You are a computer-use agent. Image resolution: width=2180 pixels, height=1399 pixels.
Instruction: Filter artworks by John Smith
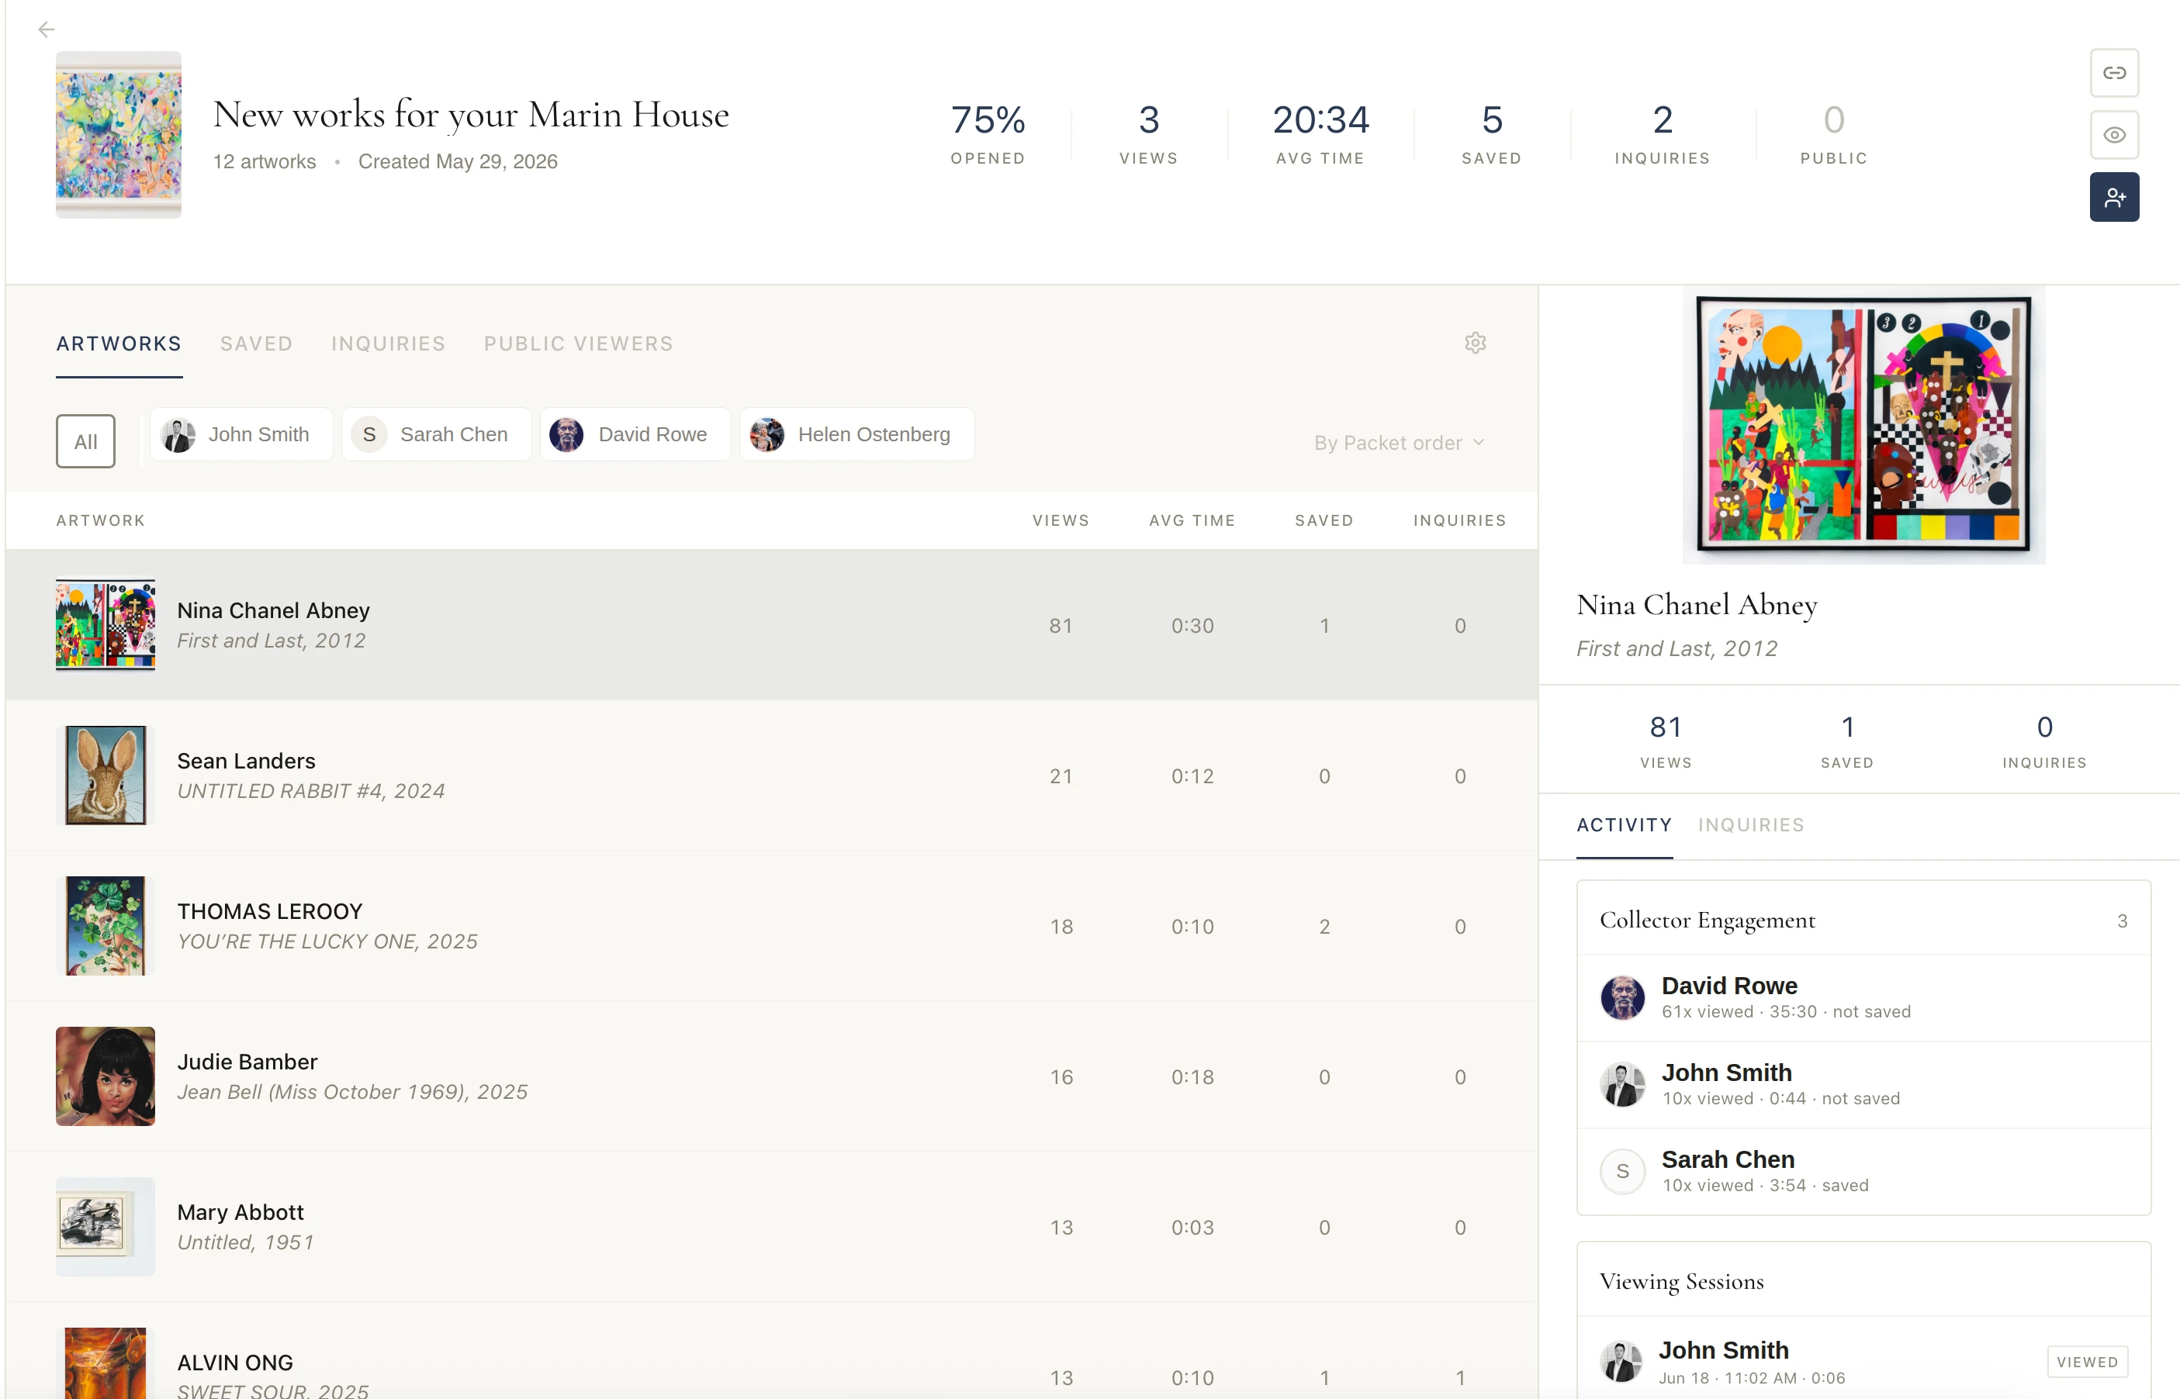point(240,434)
